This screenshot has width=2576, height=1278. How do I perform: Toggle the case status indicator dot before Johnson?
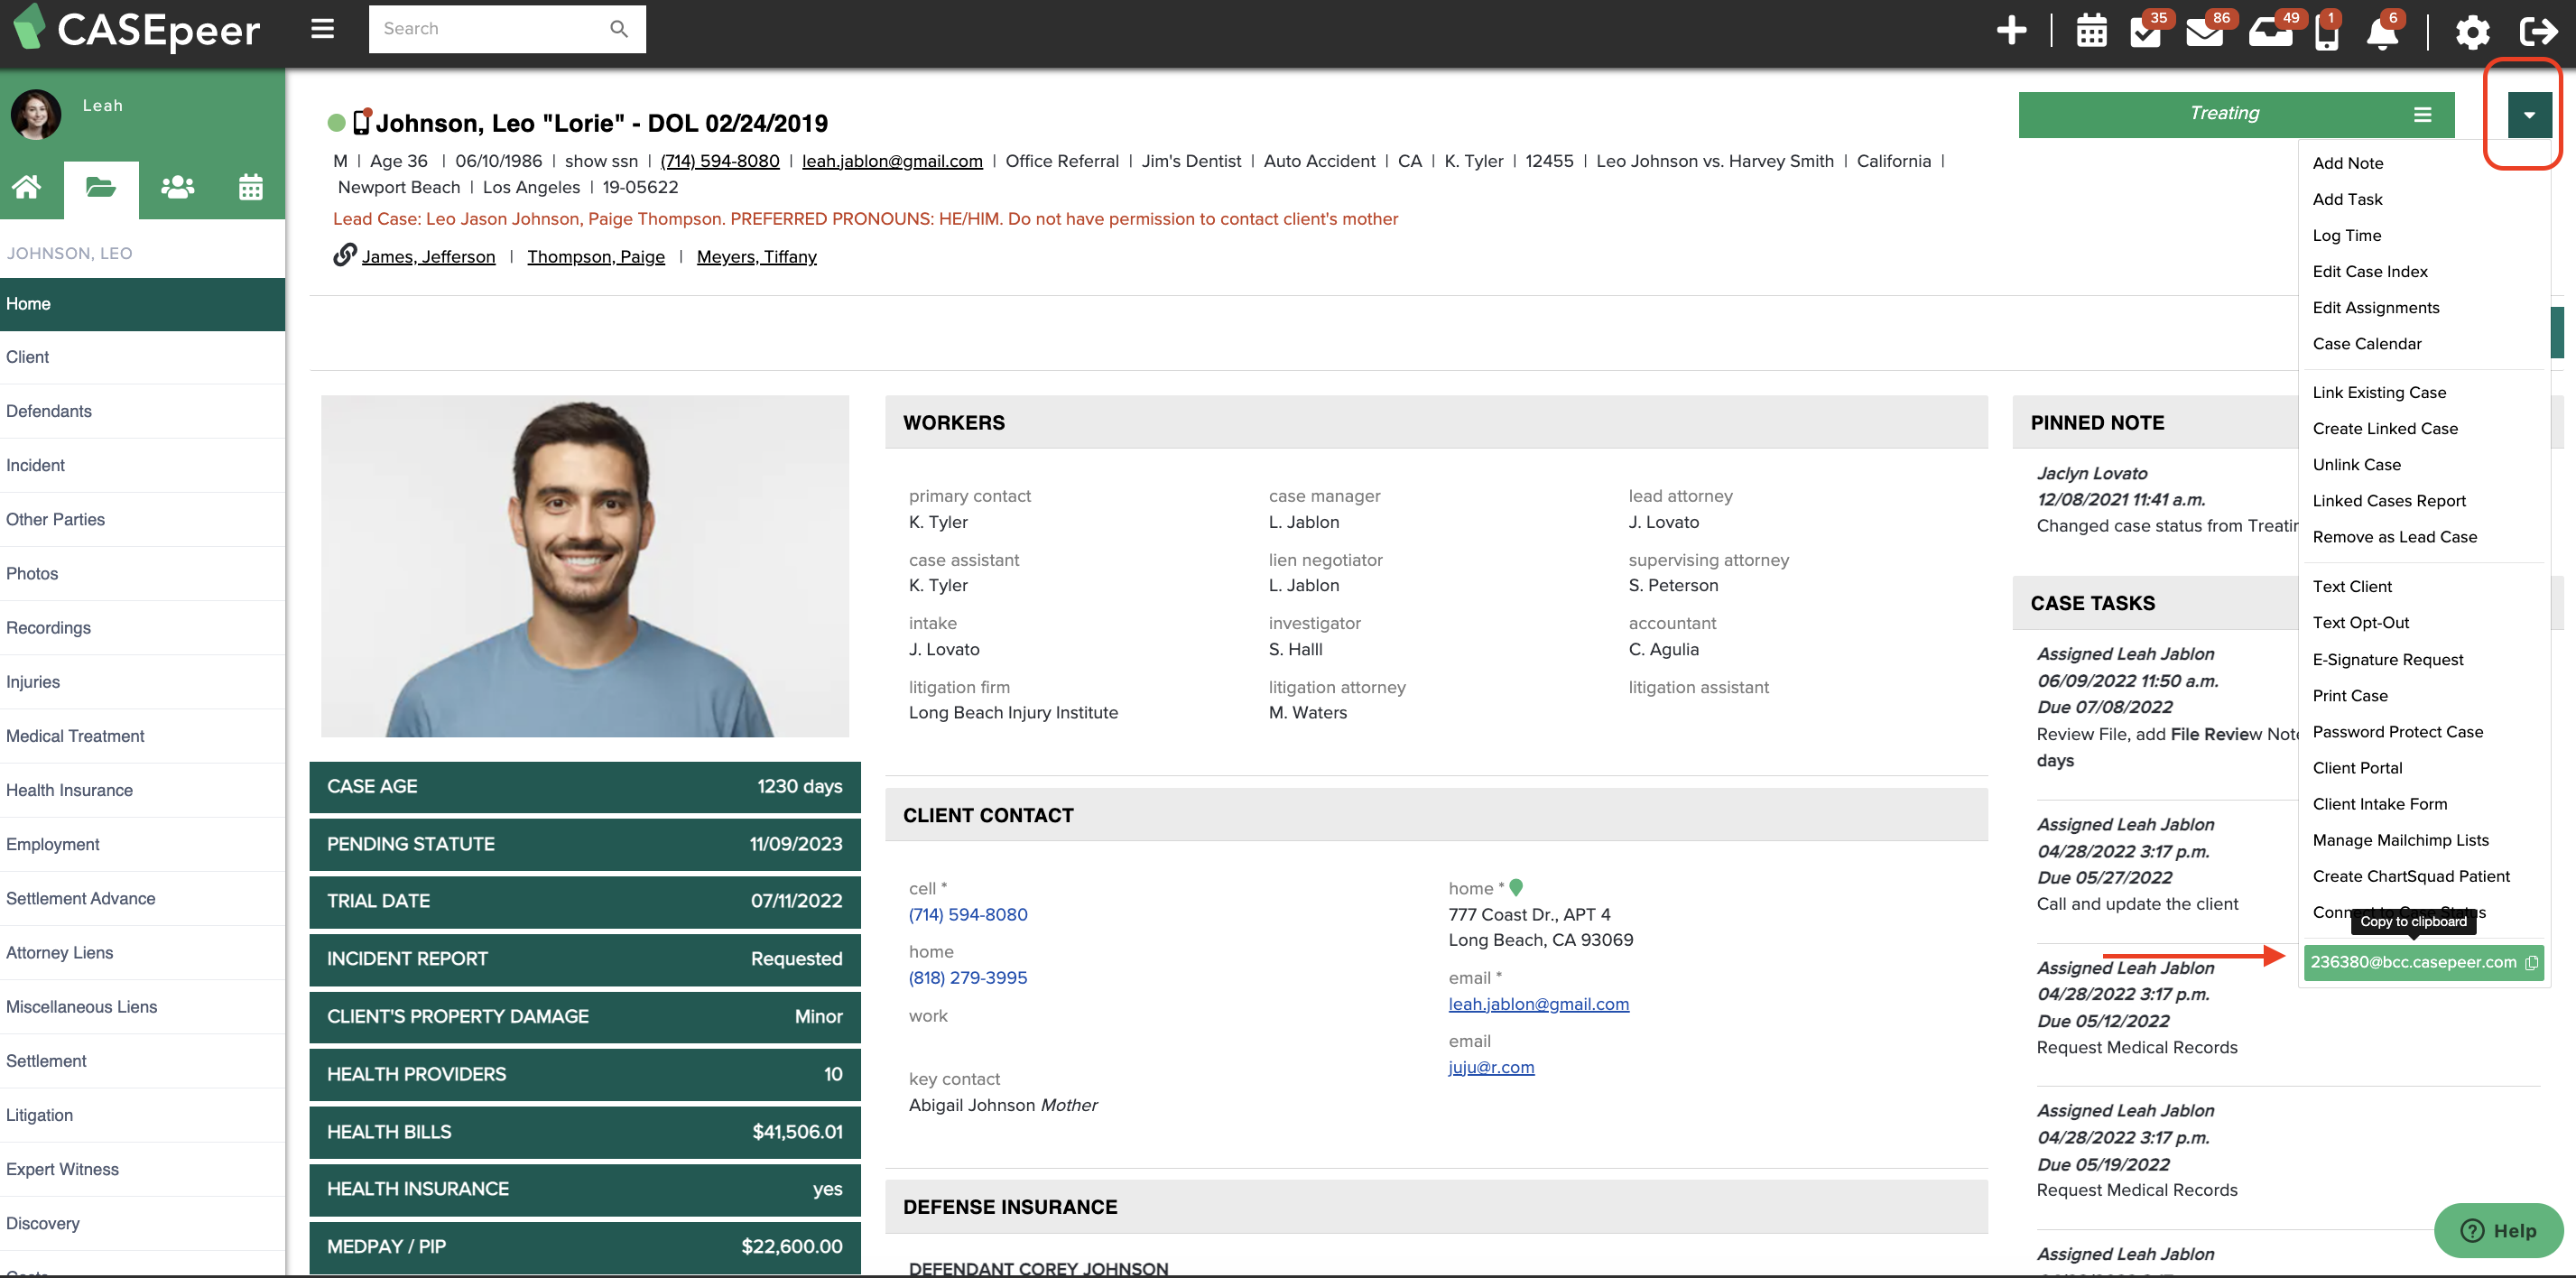click(x=336, y=122)
